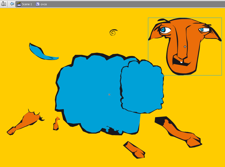Select the orange sheep head graphic
The height and width of the screenshot is (167, 225).
[x=185, y=47]
